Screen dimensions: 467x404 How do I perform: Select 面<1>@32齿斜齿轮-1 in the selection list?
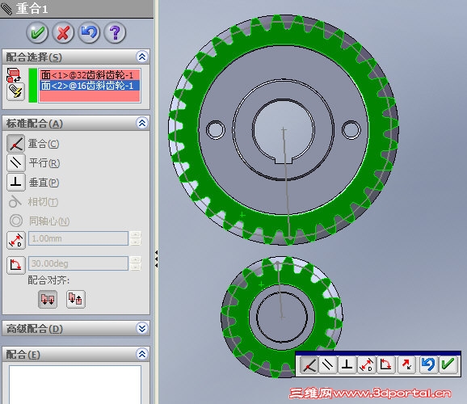[x=90, y=75]
